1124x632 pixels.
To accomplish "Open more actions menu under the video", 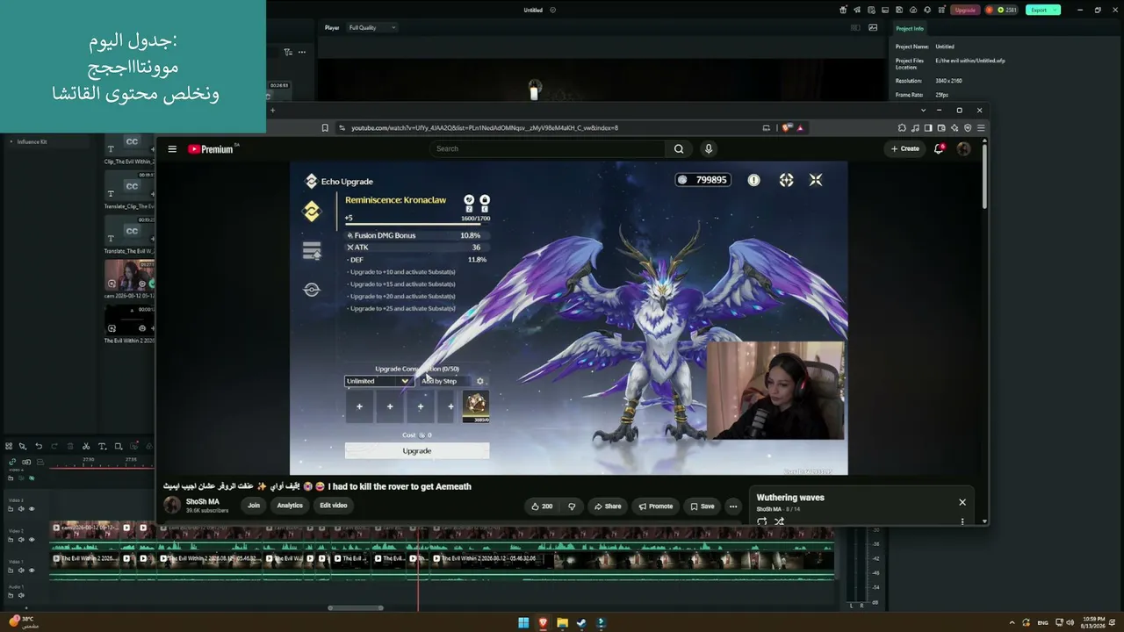I will (733, 506).
